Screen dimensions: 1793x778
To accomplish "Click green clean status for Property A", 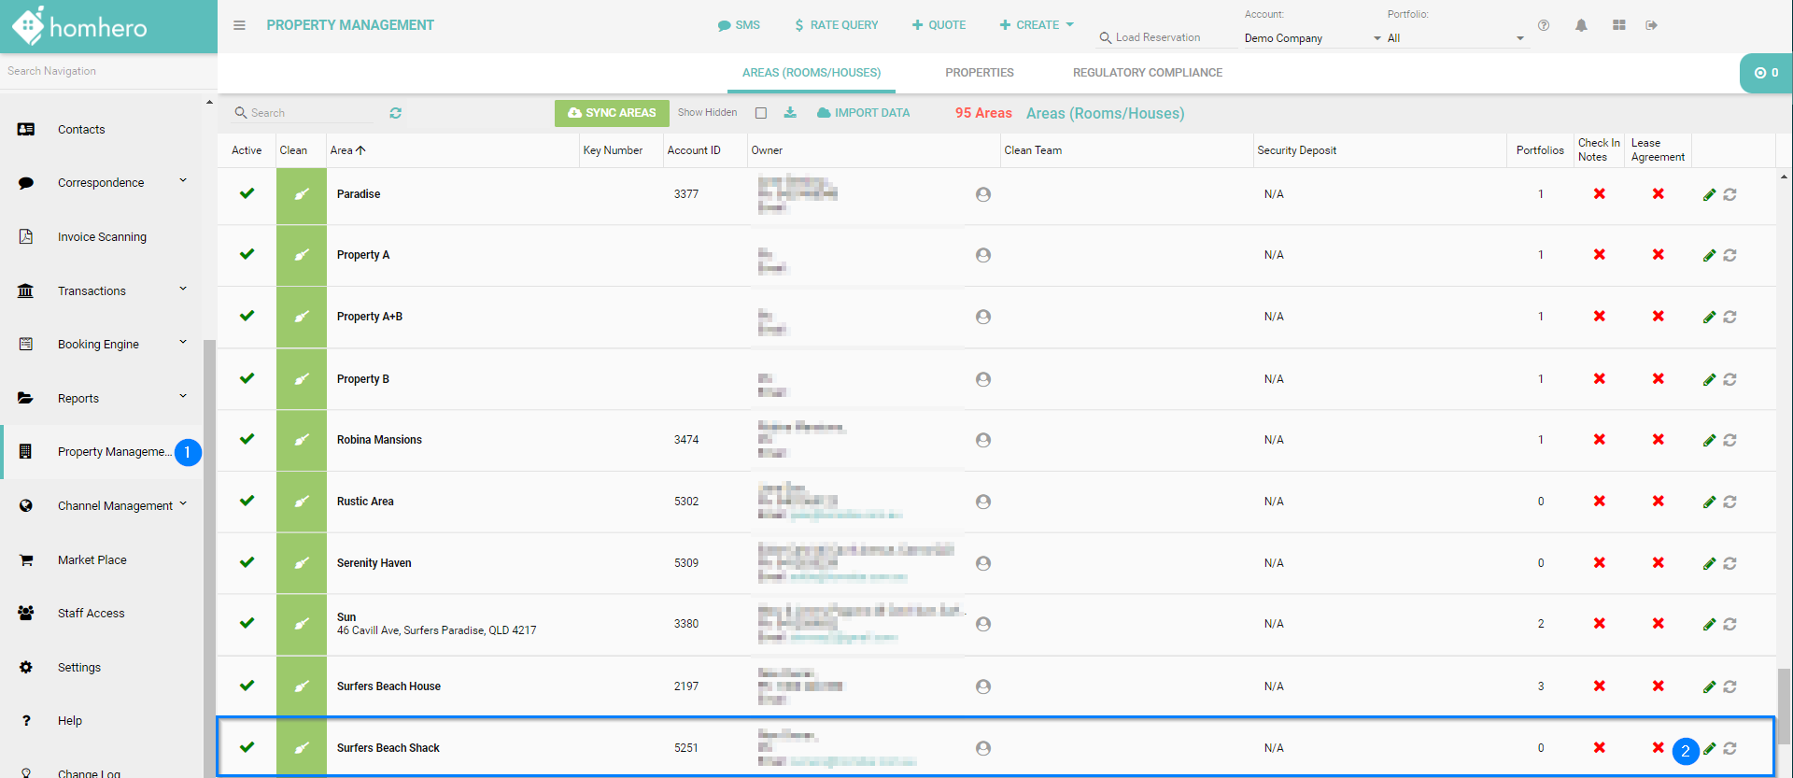I will point(302,255).
